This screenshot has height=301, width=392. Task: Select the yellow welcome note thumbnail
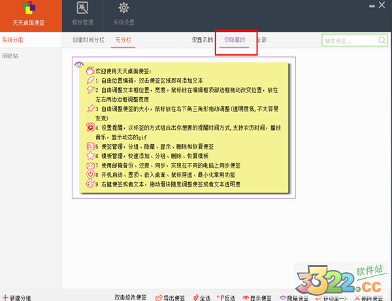184,128
